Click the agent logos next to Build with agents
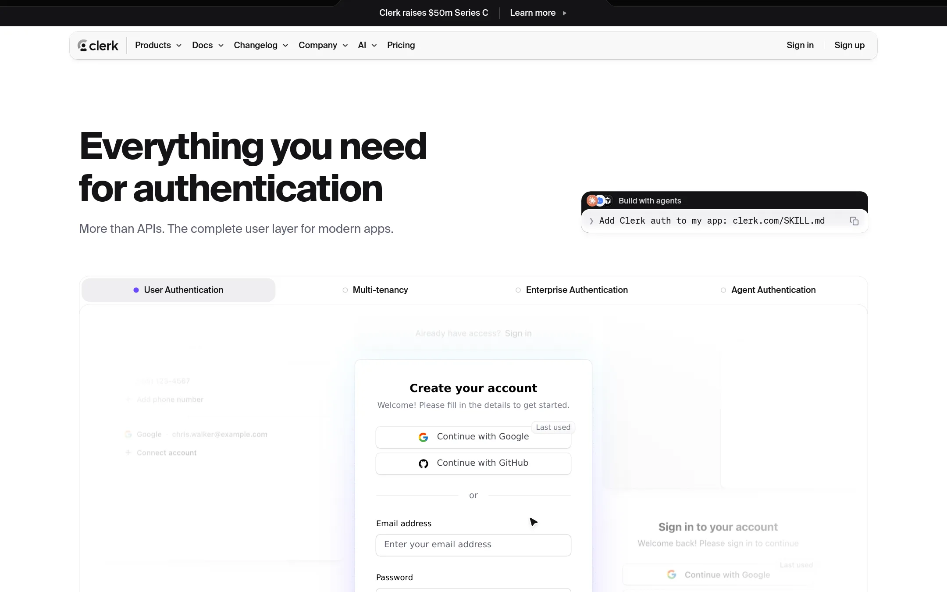Screen dimensions: 947x592 [x=599, y=201]
